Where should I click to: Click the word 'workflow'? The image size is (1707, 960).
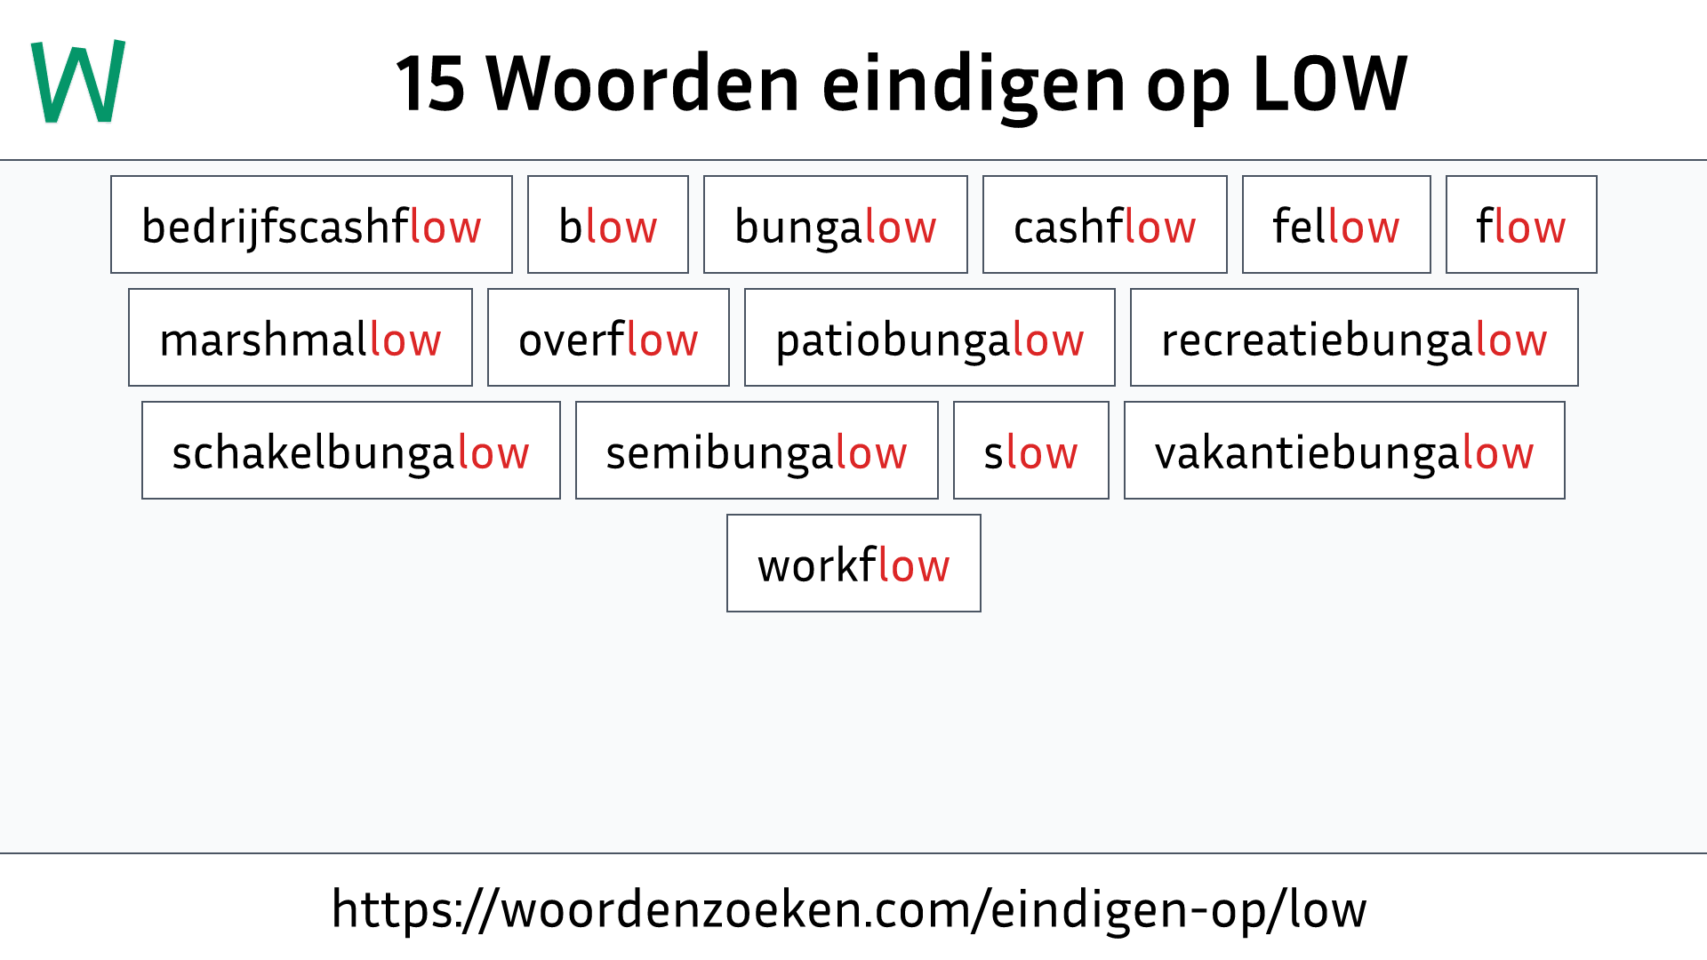point(853,564)
